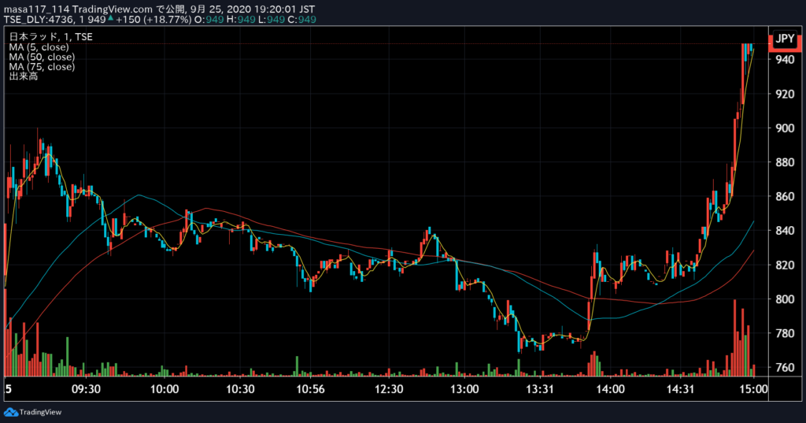This screenshot has width=806, height=423.
Task: Click the C:949 close value in header
Action: click(x=301, y=20)
